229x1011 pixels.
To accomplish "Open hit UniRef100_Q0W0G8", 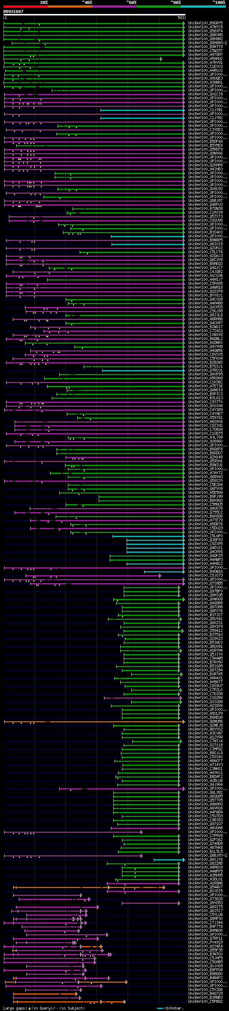I will click(205, 599).
